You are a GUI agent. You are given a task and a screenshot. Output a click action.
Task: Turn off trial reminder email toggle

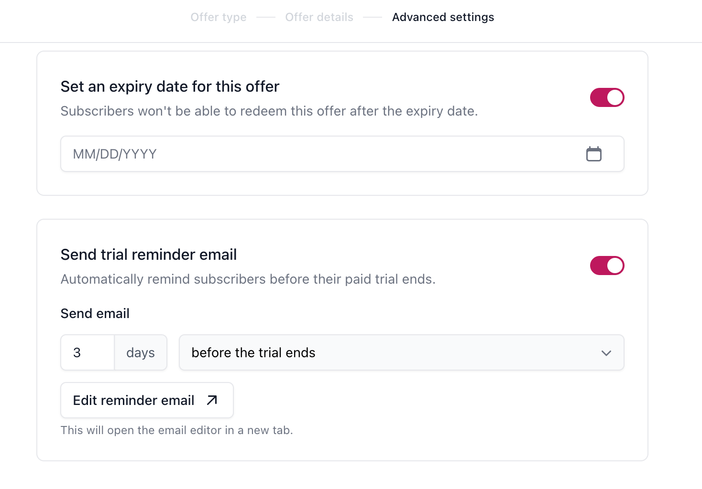[607, 266]
